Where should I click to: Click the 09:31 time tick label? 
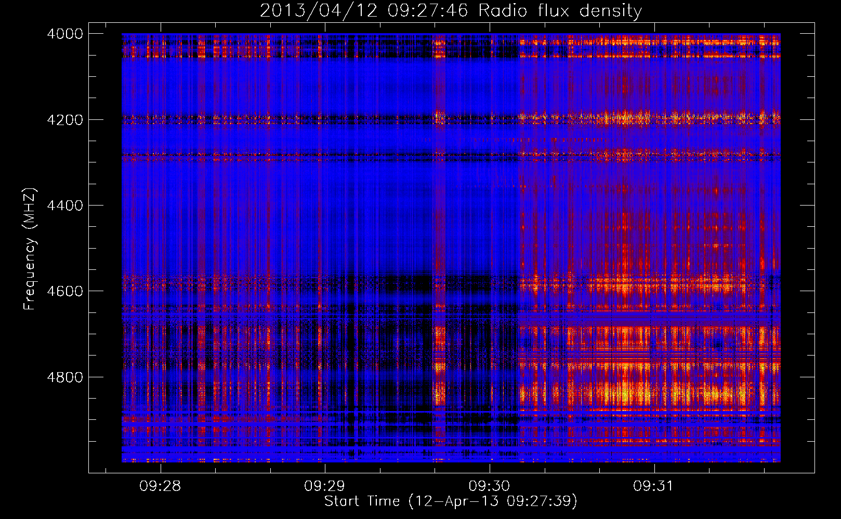(x=653, y=486)
